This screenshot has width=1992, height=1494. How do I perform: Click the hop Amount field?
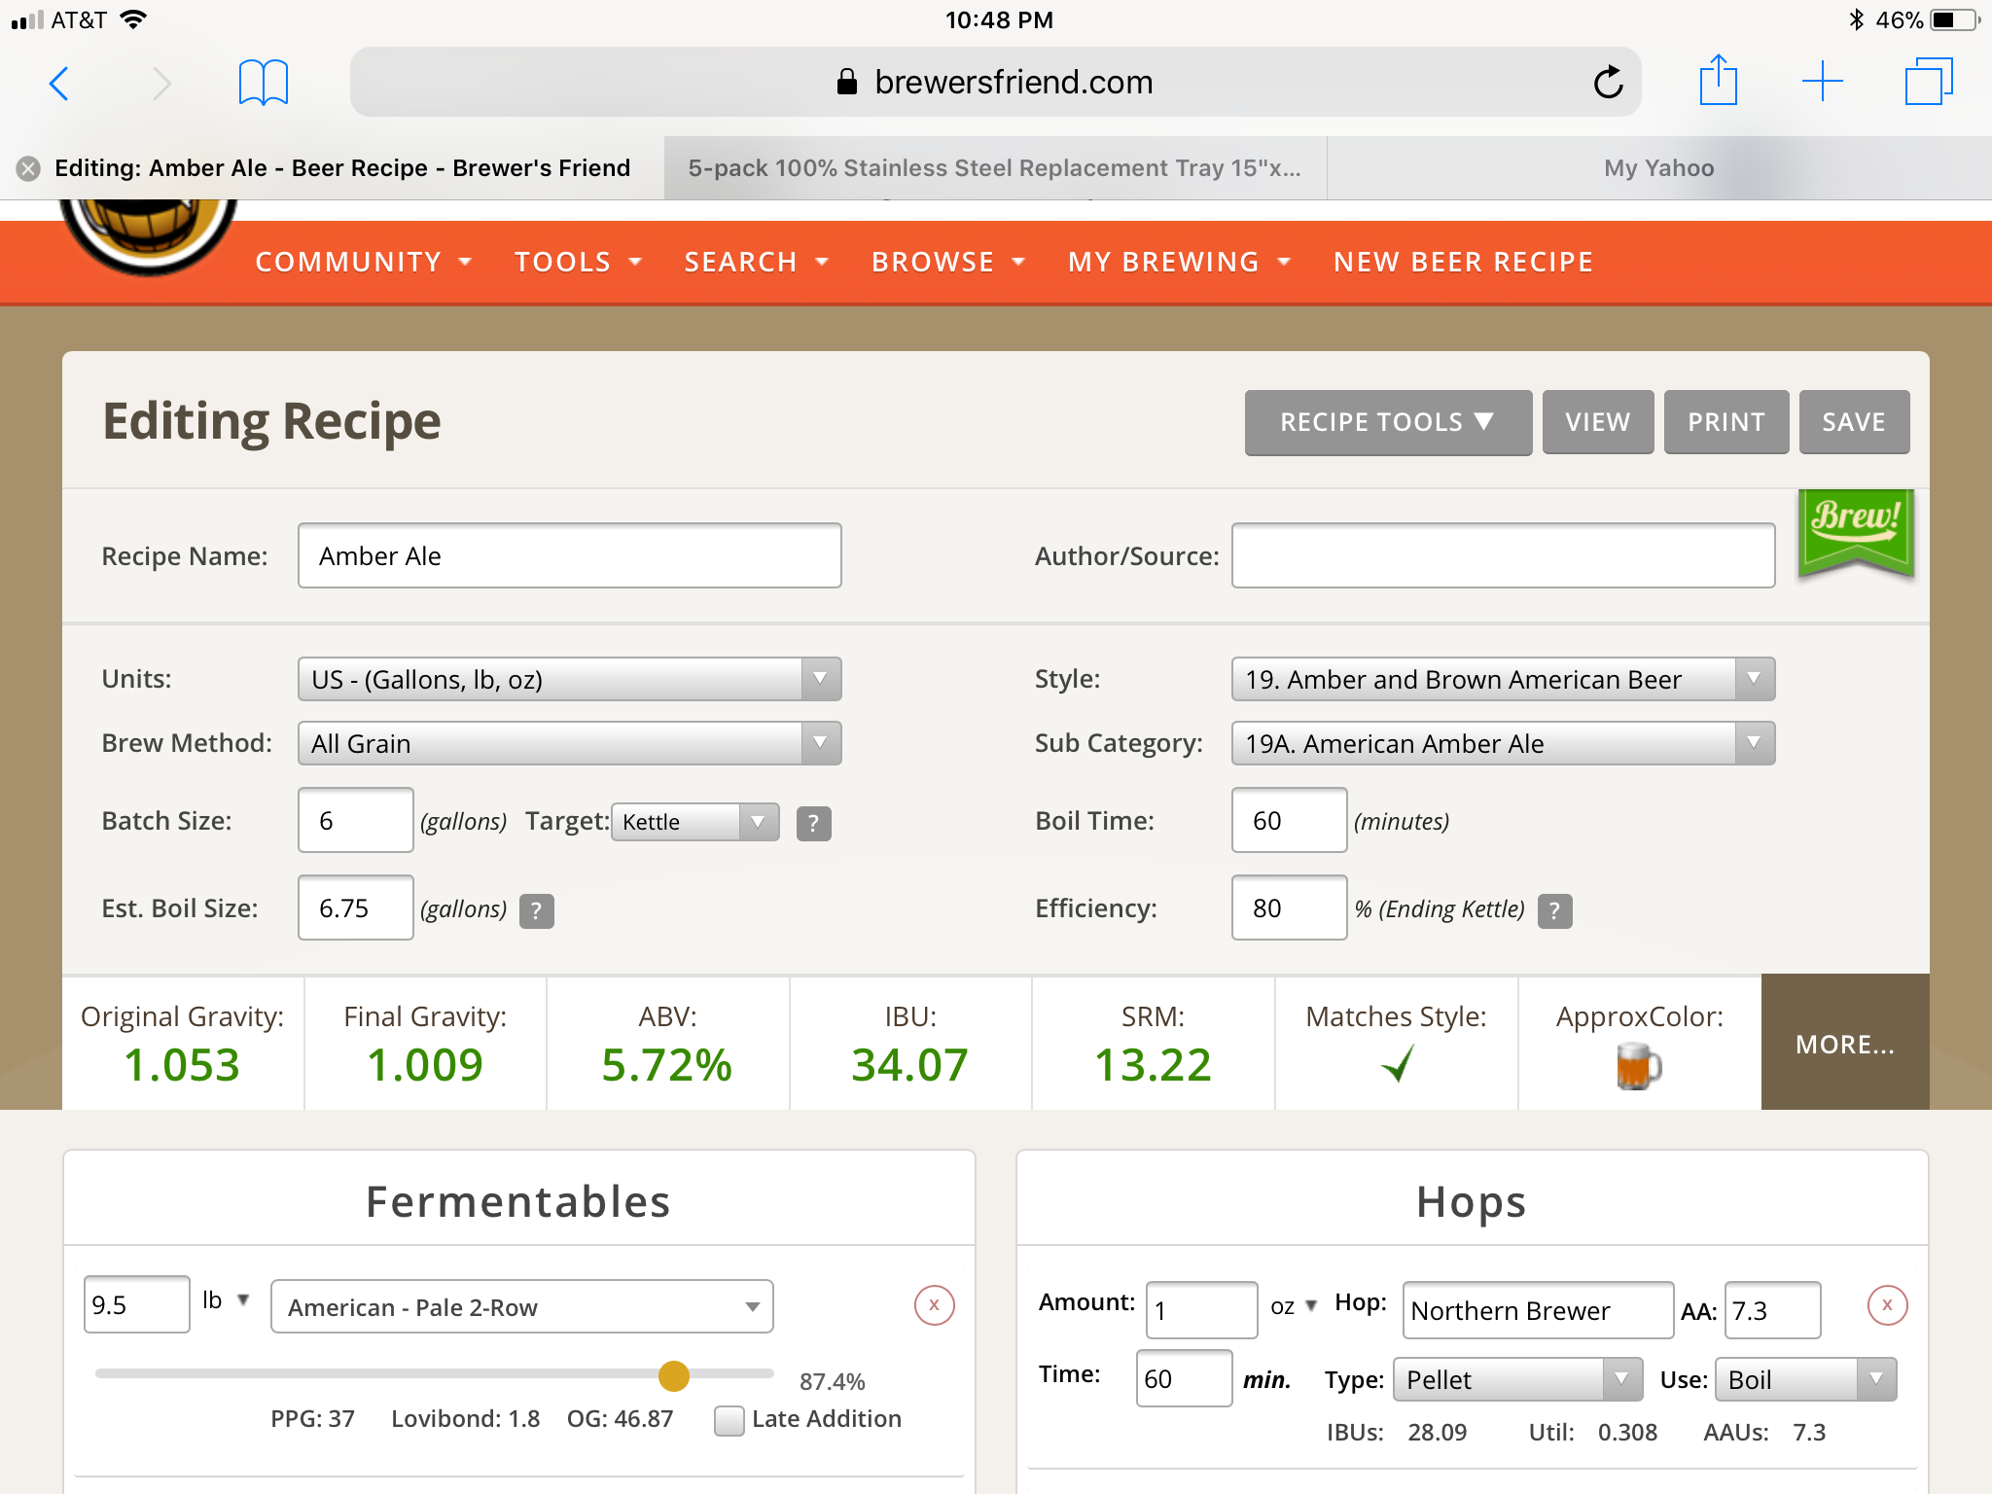pos(1201,1309)
